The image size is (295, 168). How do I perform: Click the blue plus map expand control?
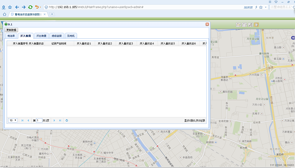292,38
